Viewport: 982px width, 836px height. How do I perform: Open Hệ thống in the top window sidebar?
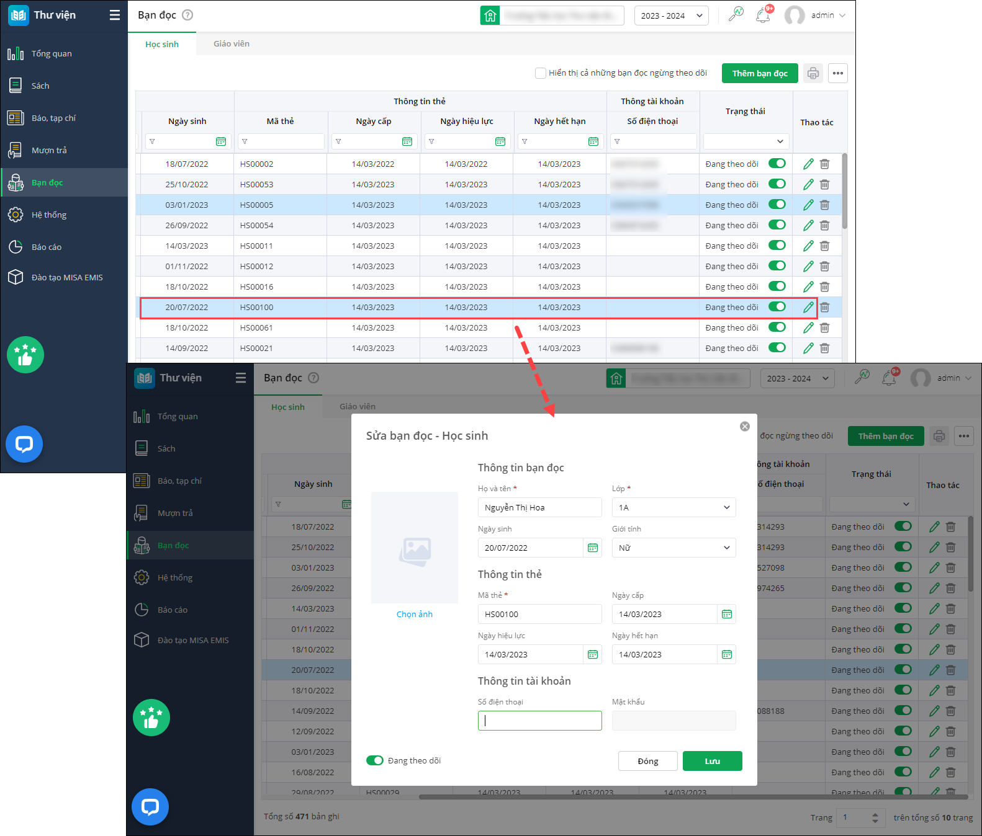64,215
